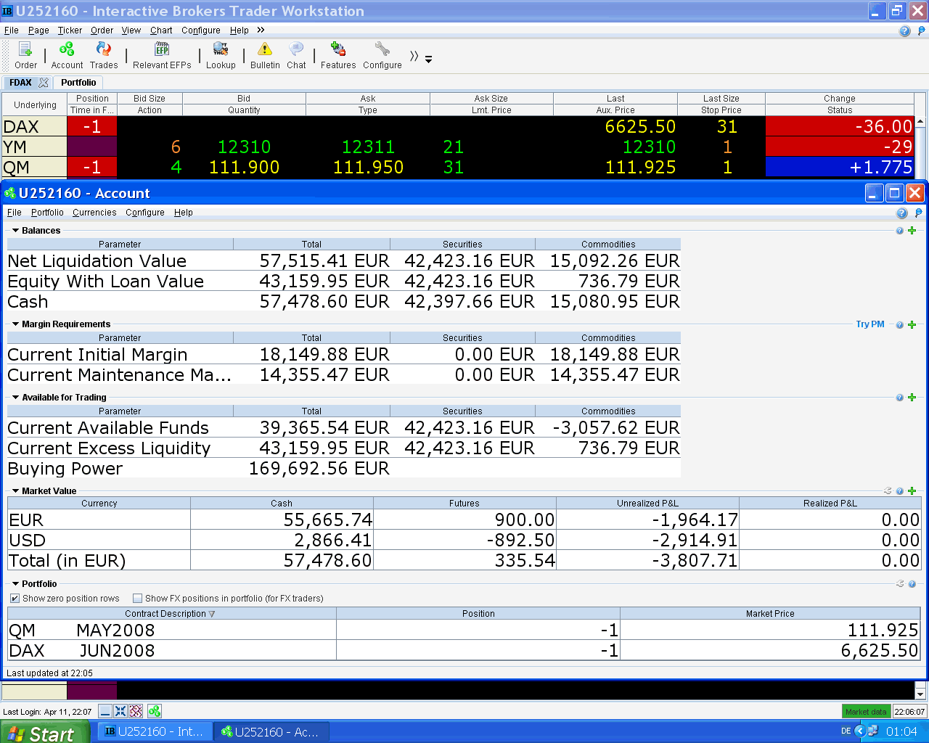Enable Show FX positions in portfolio checkbox
The image size is (929, 743).
137,599
